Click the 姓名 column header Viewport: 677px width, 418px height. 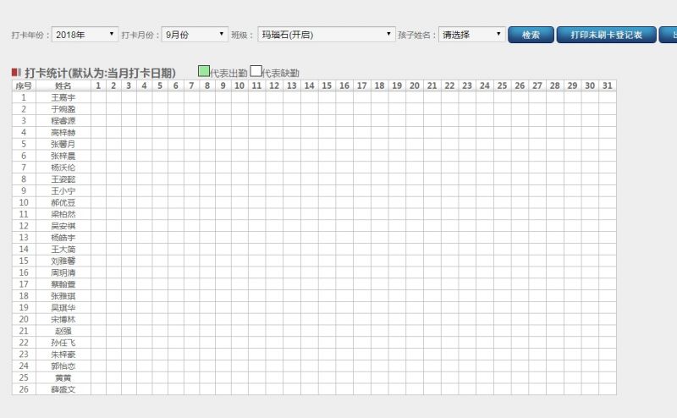(x=63, y=86)
